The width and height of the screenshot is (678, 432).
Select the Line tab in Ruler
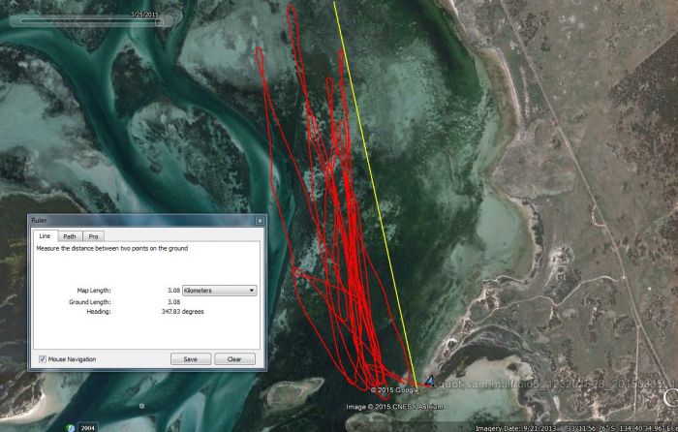point(45,235)
